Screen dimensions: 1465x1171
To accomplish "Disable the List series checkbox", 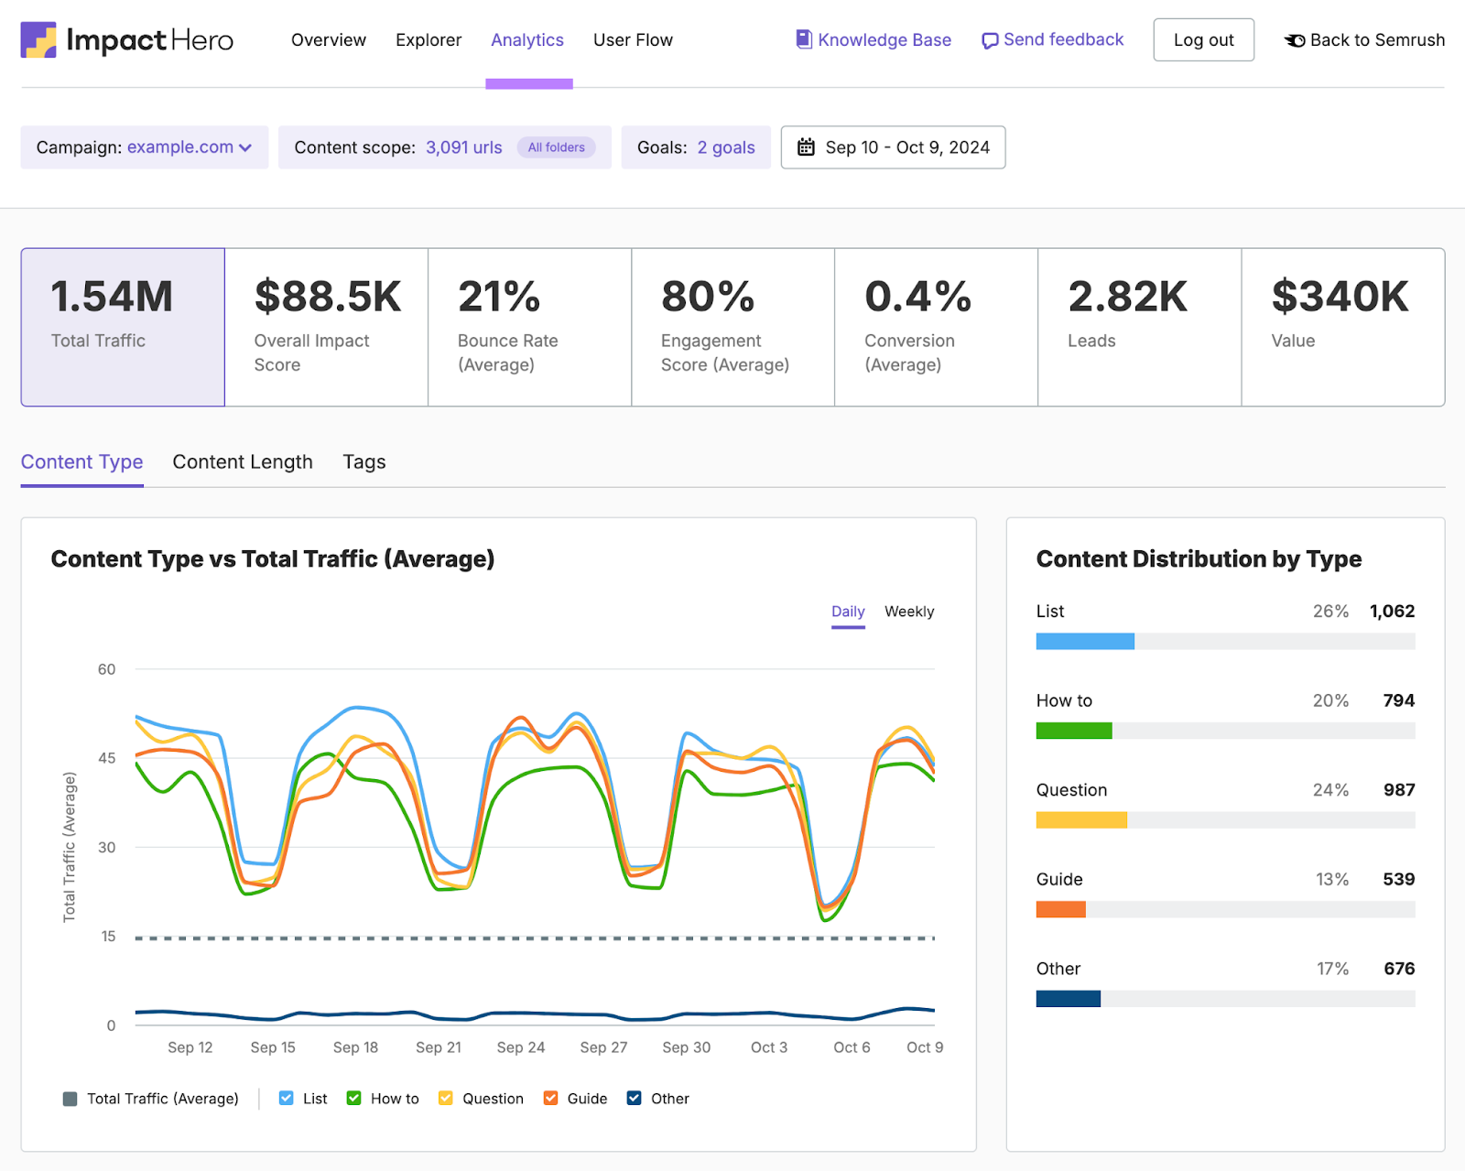I will click(287, 1098).
